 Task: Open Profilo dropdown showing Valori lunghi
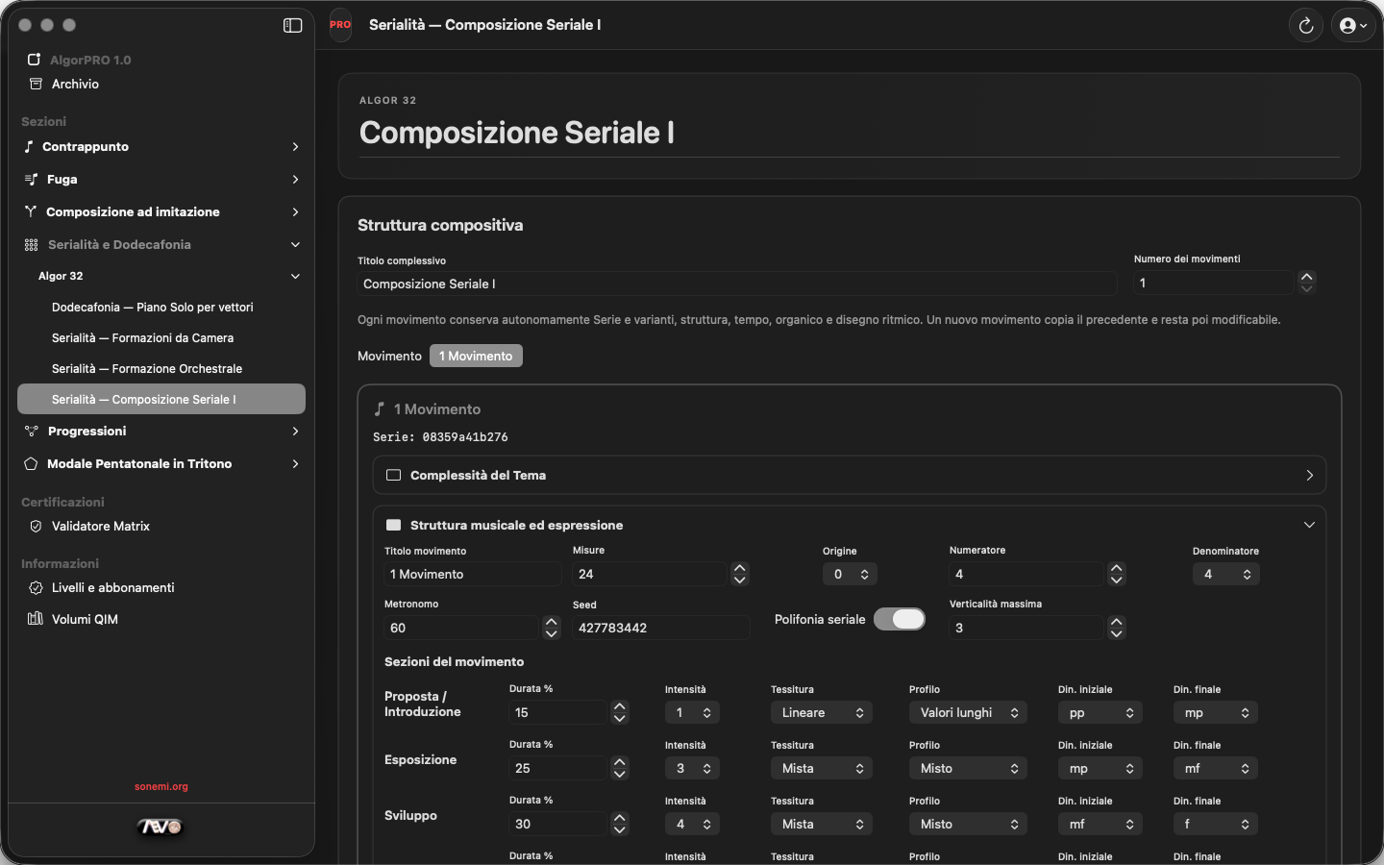tap(968, 712)
